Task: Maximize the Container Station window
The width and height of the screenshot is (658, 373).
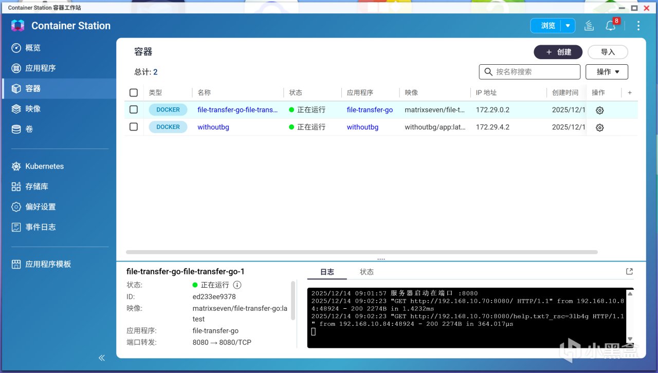Action: click(634, 8)
